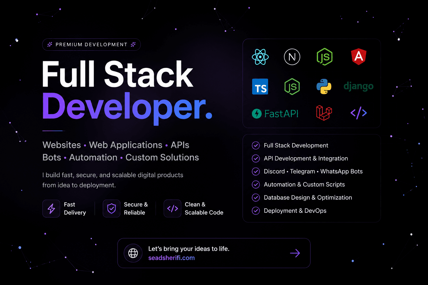This screenshot has height=285, width=428.
Task: Click the checkmark beside Full Stack Development
Action: pos(256,145)
